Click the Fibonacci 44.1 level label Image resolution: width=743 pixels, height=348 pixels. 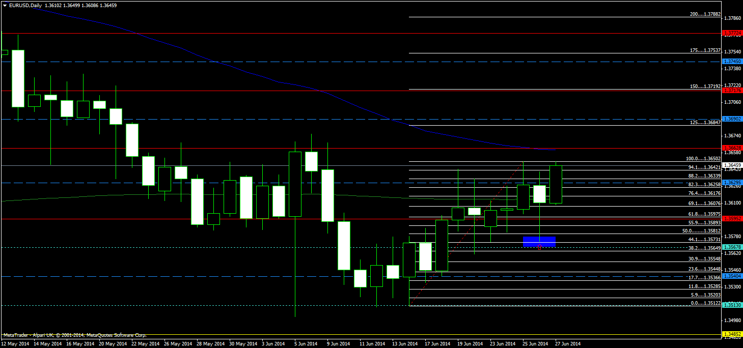point(704,239)
